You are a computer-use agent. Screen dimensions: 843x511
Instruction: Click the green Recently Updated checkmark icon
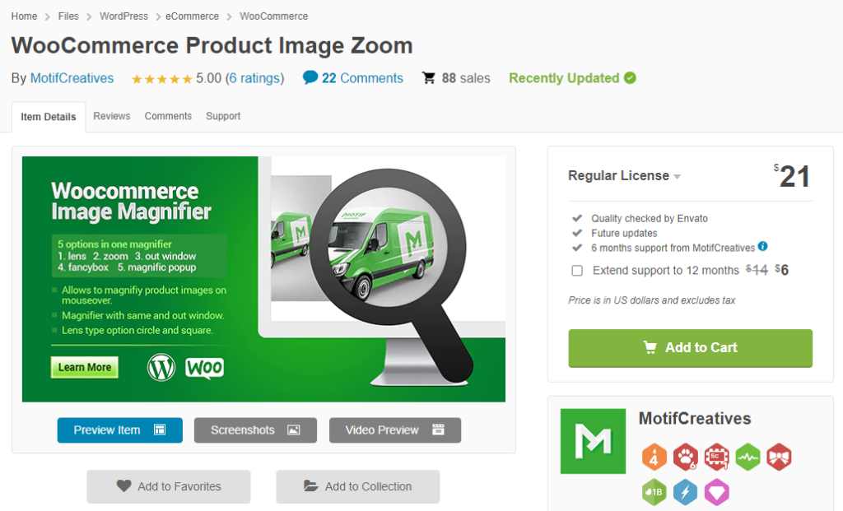(630, 78)
